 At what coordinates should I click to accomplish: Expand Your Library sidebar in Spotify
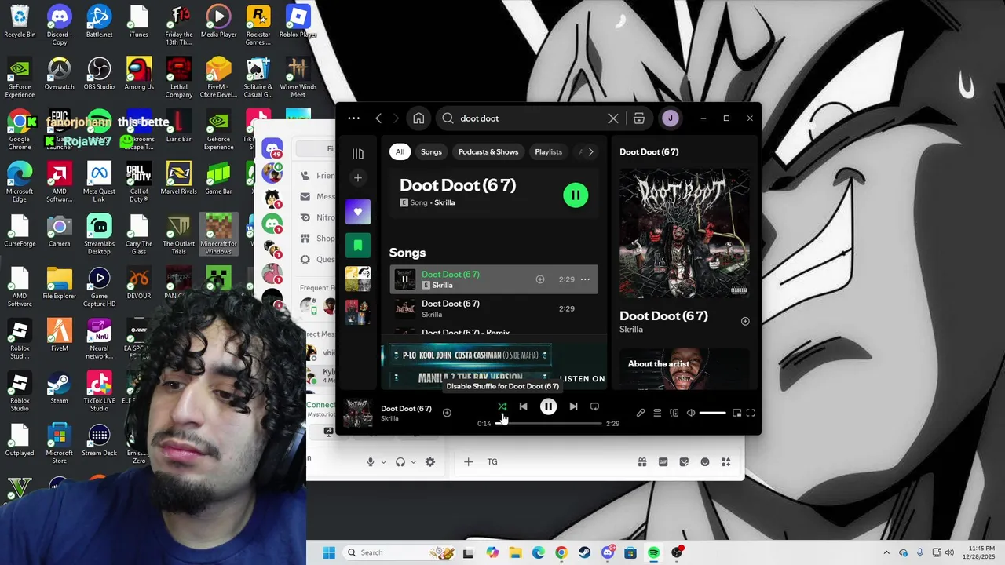pos(358,154)
